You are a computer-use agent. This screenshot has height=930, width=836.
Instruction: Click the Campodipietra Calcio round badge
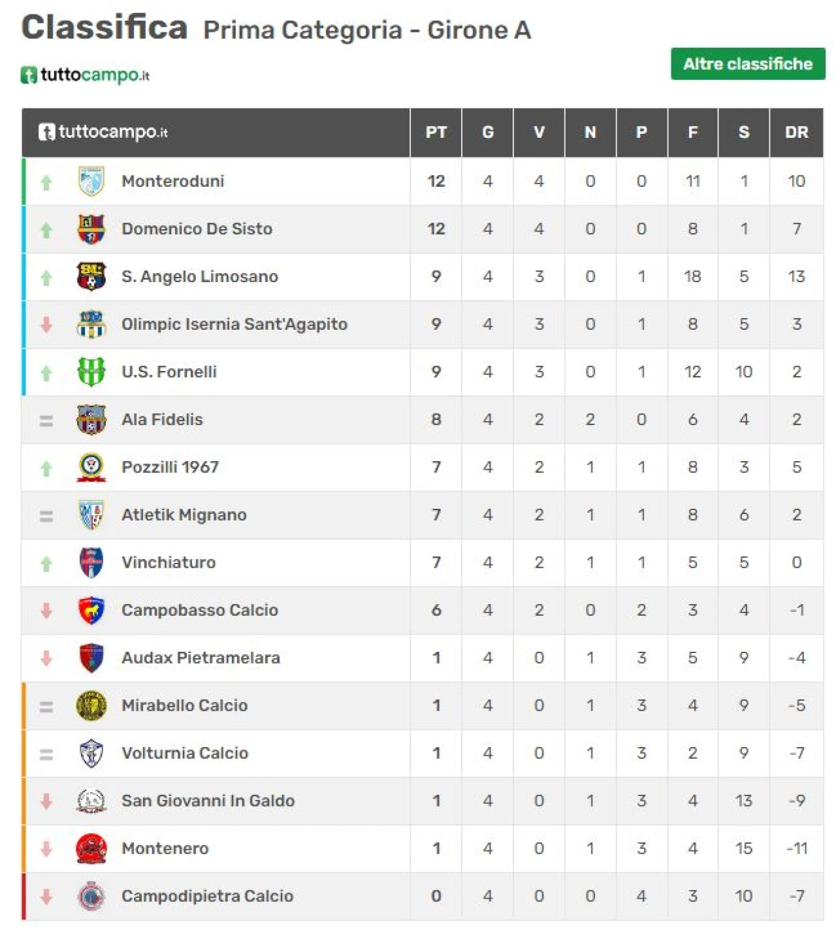click(x=91, y=896)
